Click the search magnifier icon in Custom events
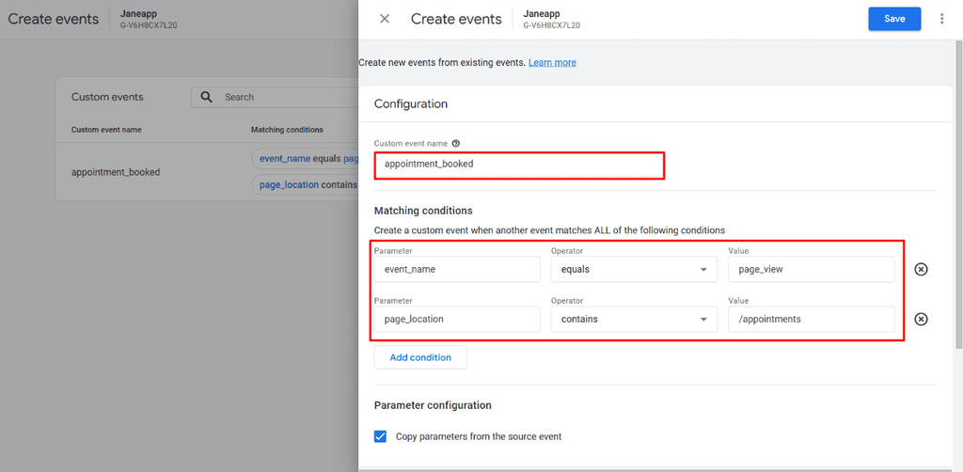Image resolution: width=963 pixels, height=472 pixels. (207, 97)
